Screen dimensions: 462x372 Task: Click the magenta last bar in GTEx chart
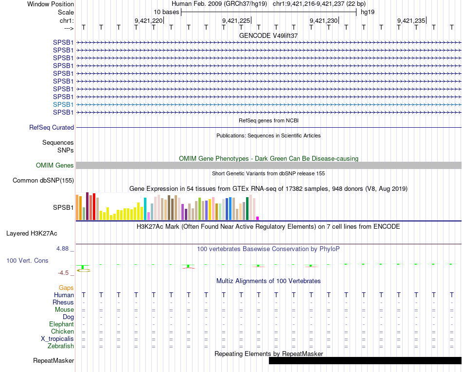258,219
